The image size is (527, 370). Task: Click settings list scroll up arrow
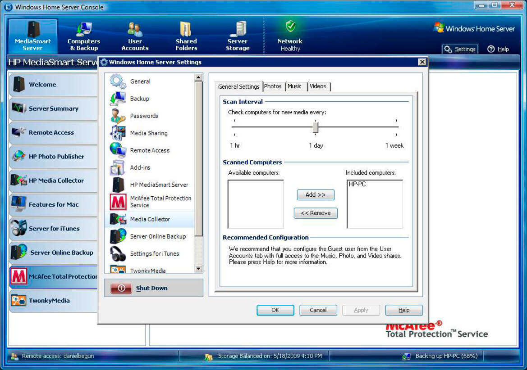click(x=198, y=77)
